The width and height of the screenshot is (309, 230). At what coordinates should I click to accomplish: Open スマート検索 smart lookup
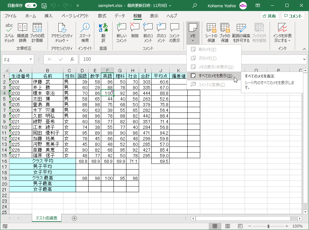point(85,32)
